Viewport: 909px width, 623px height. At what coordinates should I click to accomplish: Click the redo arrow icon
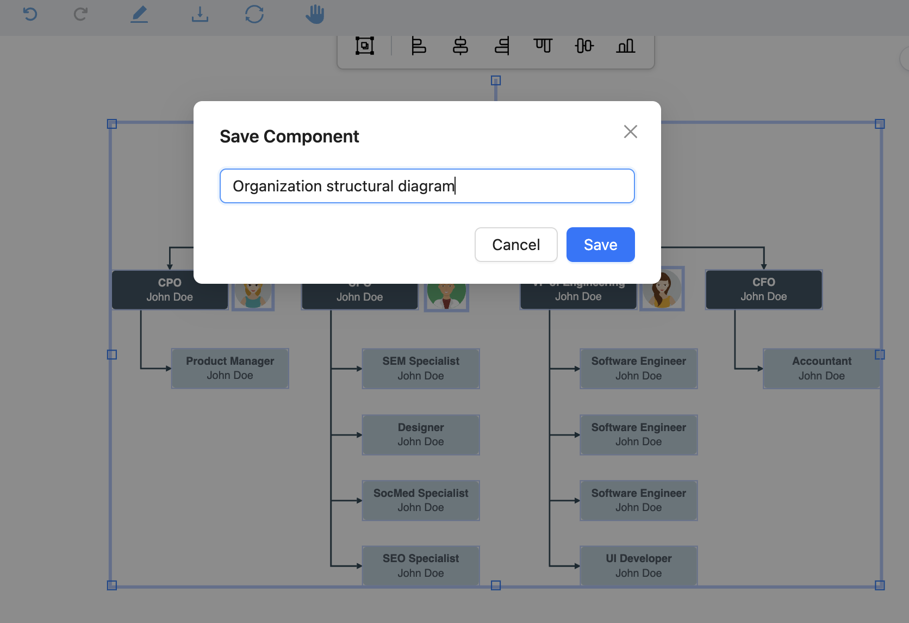click(80, 14)
